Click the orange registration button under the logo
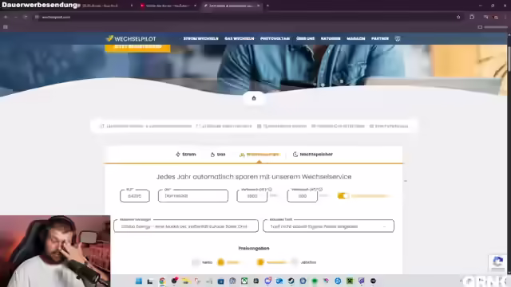This screenshot has height=287, width=511. pos(137,48)
